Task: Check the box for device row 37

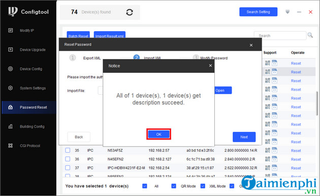Action: coord(68,168)
